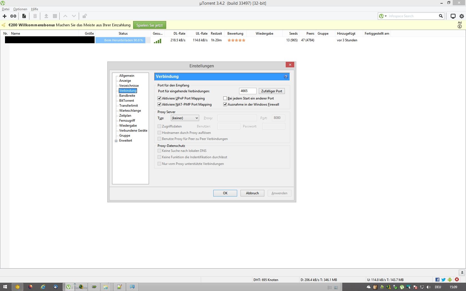This screenshot has width=466, height=291.
Task: Click the DEU language indicator
Action: [438, 287]
